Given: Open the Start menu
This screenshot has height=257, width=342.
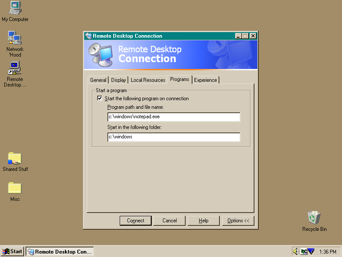Looking at the screenshot, I should coord(12,251).
